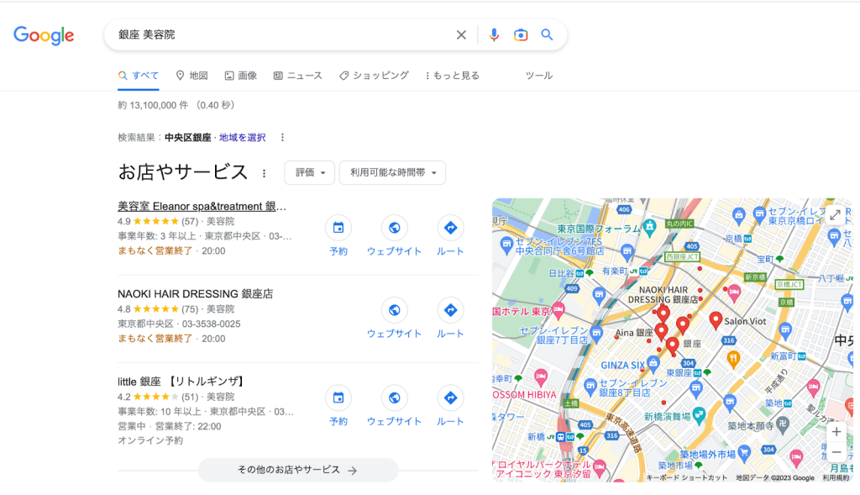
Task: Click ルート icon for Eleanor spa
Action: tap(450, 228)
